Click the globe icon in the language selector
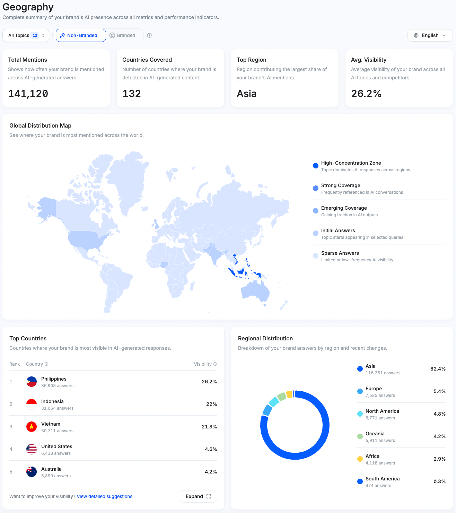The image size is (456, 513). click(416, 35)
